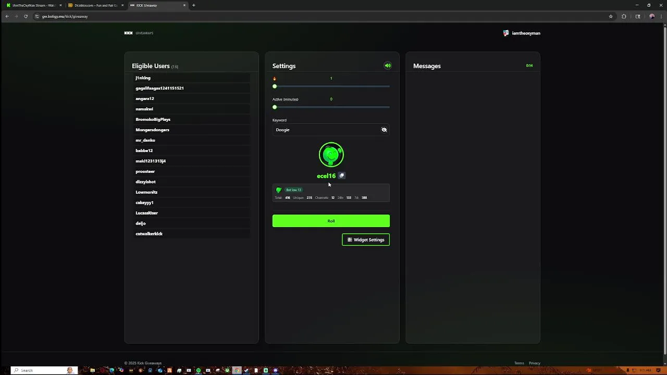Open browser extensions menu
The width and height of the screenshot is (667, 375).
pos(624,16)
